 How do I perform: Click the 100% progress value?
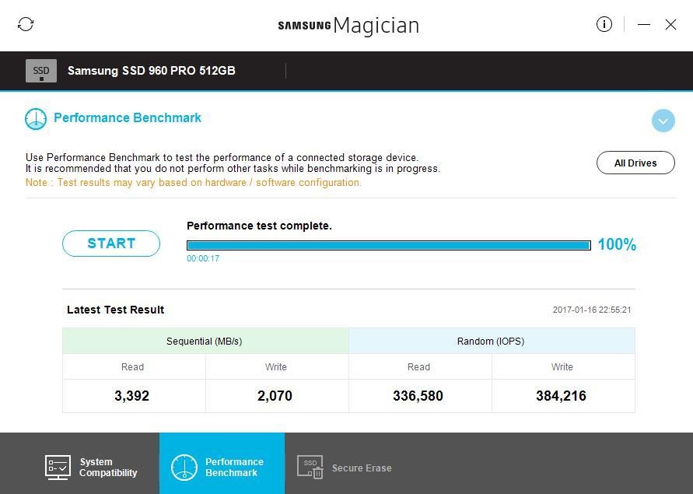coord(617,244)
